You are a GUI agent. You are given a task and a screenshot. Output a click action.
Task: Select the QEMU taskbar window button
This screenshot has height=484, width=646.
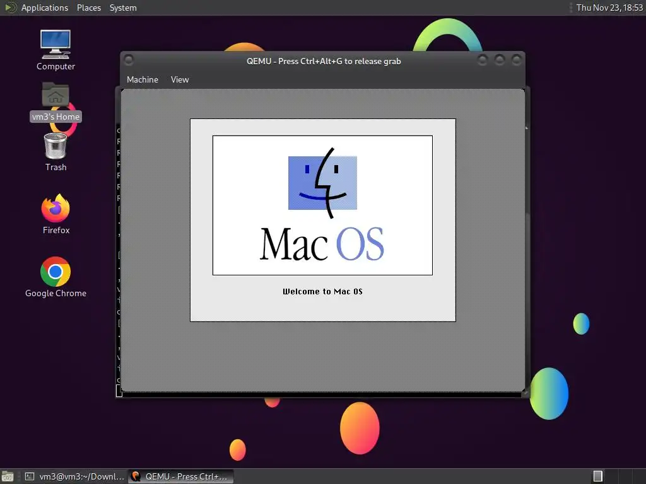coord(181,476)
